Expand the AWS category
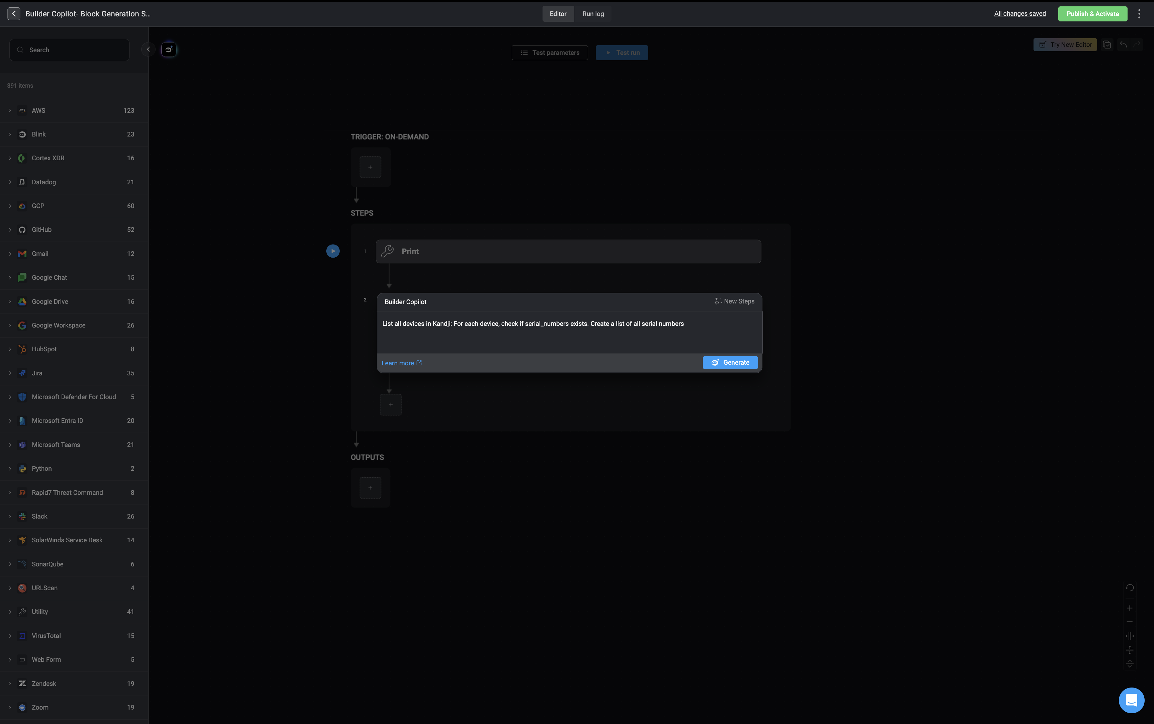The height and width of the screenshot is (724, 1154). click(x=10, y=110)
